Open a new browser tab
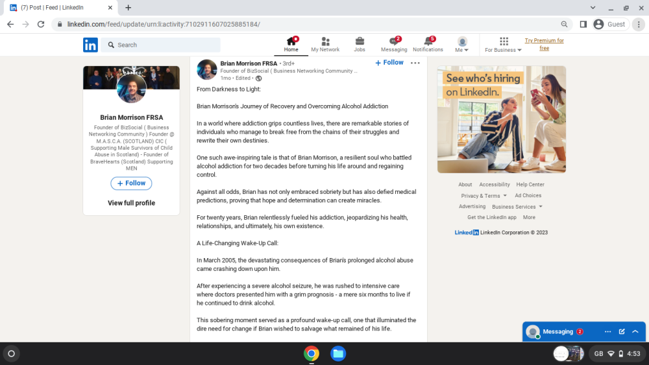The image size is (649, 365). (129, 7)
